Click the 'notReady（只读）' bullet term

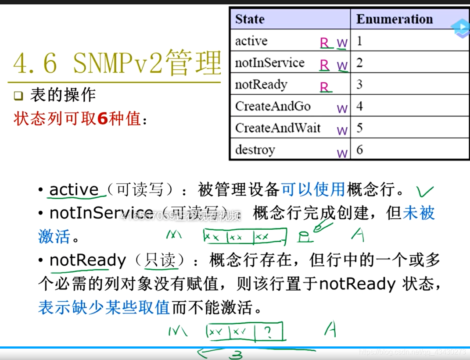[118, 260]
